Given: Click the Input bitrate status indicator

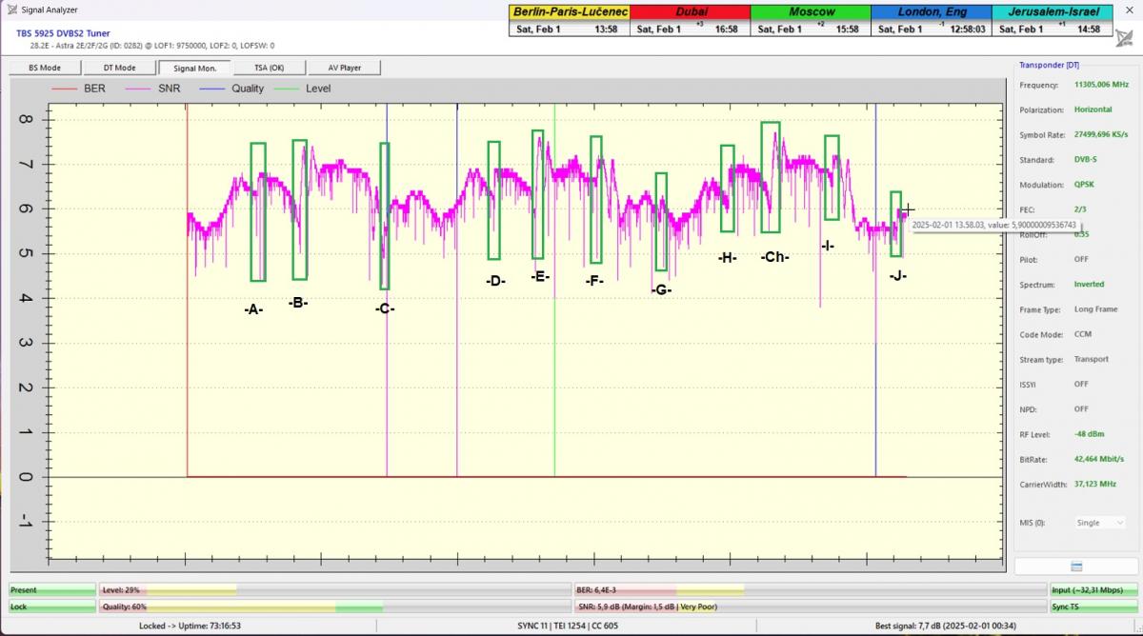Looking at the screenshot, I should tap(1093, 590).
